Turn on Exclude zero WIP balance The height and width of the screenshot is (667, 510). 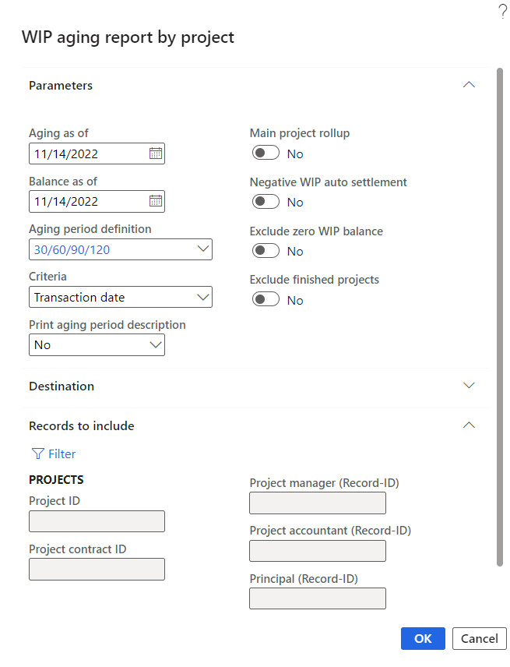pos(266,251)
